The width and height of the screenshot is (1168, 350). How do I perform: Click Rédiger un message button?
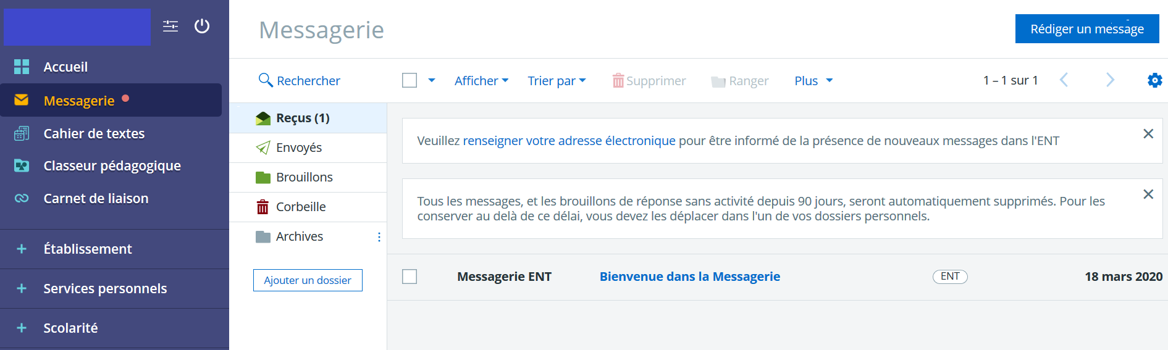click(x=1087, y=29)
